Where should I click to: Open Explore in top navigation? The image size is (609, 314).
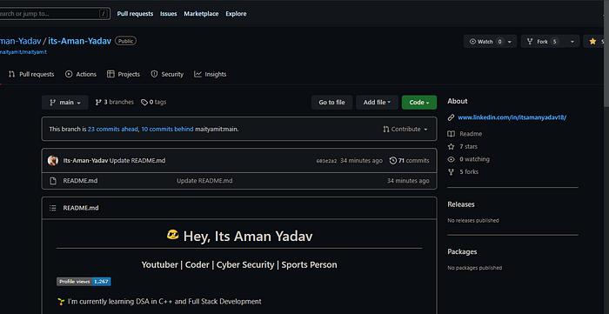[236, 14]
